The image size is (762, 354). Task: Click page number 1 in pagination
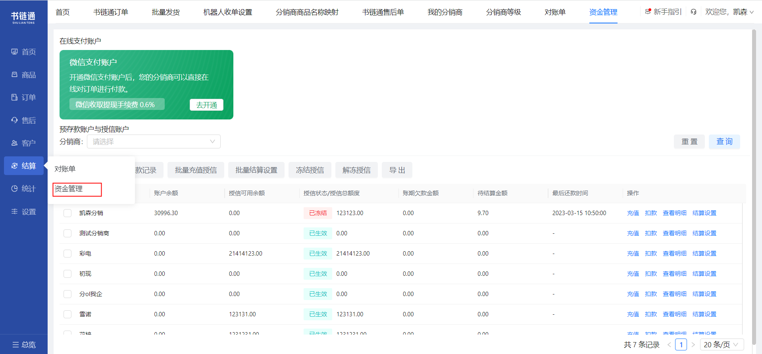coord(681,344)
